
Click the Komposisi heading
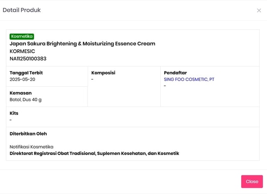tap(103, 73)
